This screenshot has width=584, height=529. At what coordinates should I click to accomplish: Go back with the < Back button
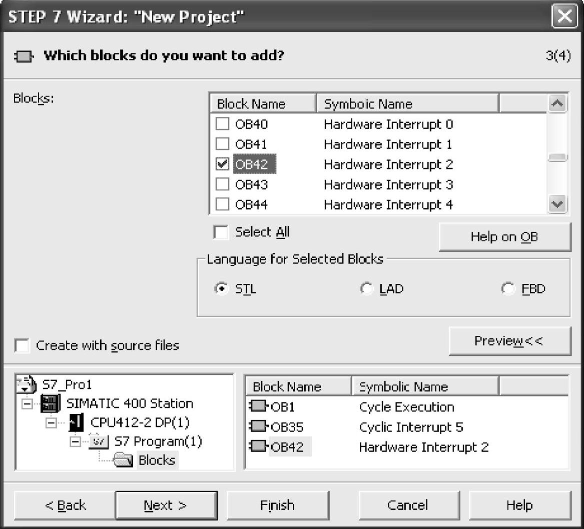point(65,505)
